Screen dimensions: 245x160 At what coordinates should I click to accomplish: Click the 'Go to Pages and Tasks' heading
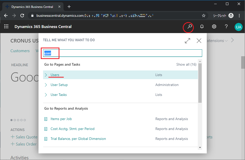click(x=62, y=64)
